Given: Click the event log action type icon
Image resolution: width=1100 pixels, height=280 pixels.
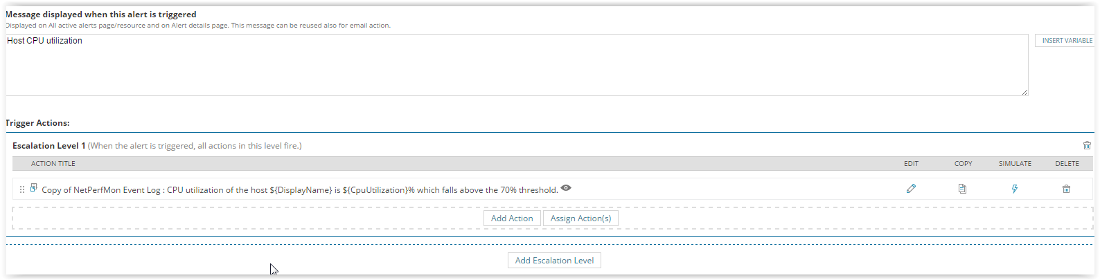Looking at the screenshot, I should click(33, 187).
